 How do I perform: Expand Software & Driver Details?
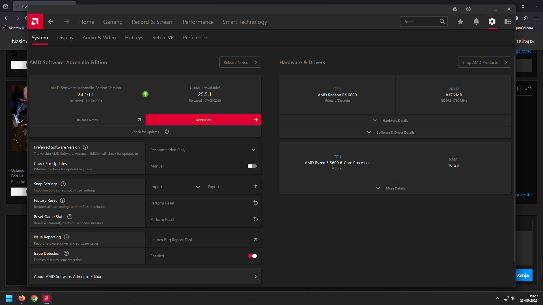[395, 132]
